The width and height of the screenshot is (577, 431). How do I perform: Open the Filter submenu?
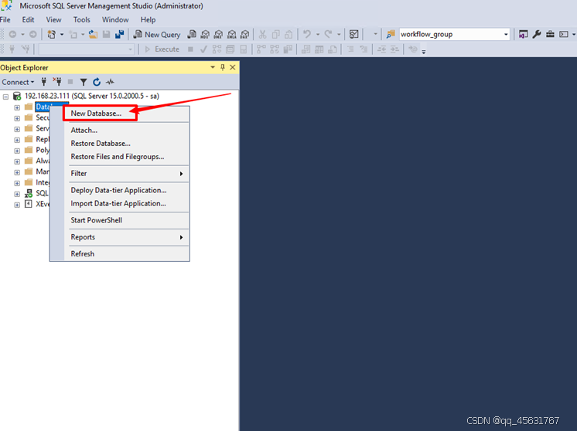[x=127, y=174]
